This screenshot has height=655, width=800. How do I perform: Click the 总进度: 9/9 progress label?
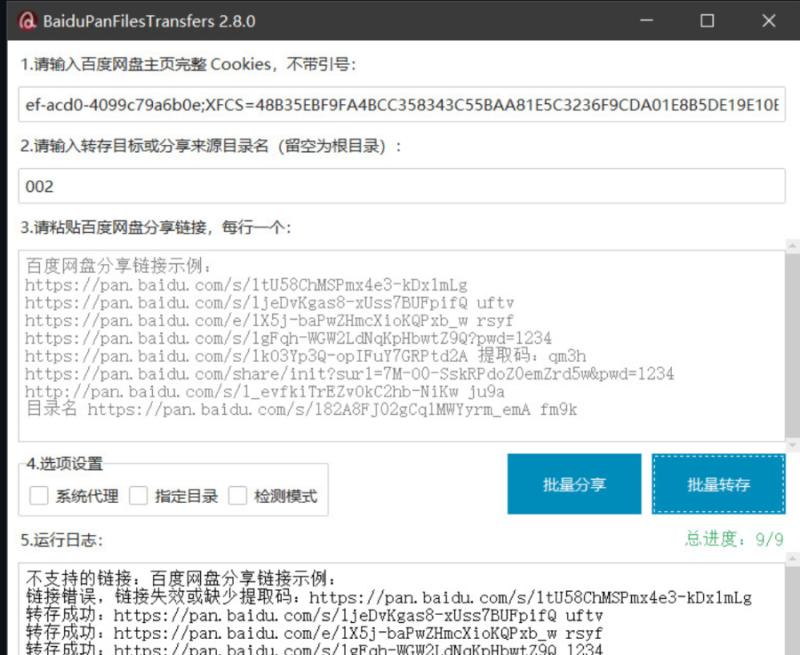pyautogui.click(x=734, y=539)
